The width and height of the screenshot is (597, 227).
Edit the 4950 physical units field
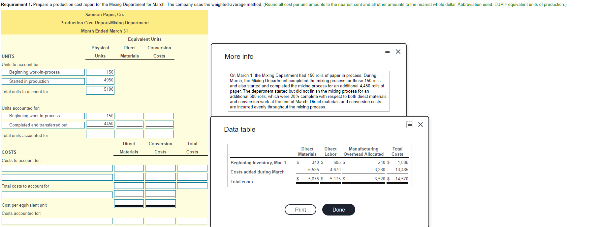click(x=100, y=80)
